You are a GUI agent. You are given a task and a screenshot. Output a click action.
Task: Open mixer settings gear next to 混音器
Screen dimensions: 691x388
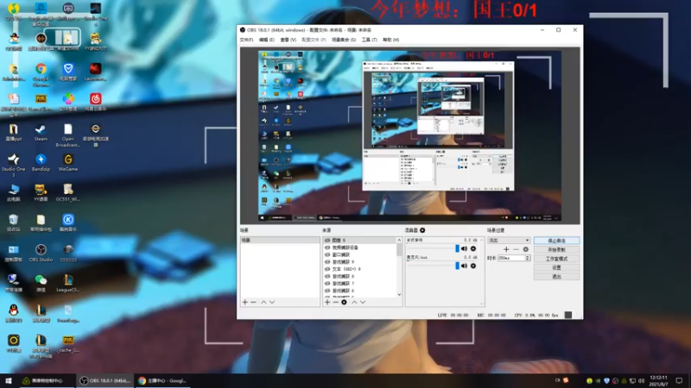tap(422, 230)
